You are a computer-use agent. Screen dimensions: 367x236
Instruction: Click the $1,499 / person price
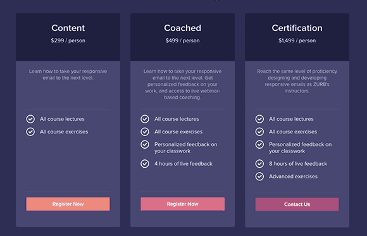coord(297,40)
